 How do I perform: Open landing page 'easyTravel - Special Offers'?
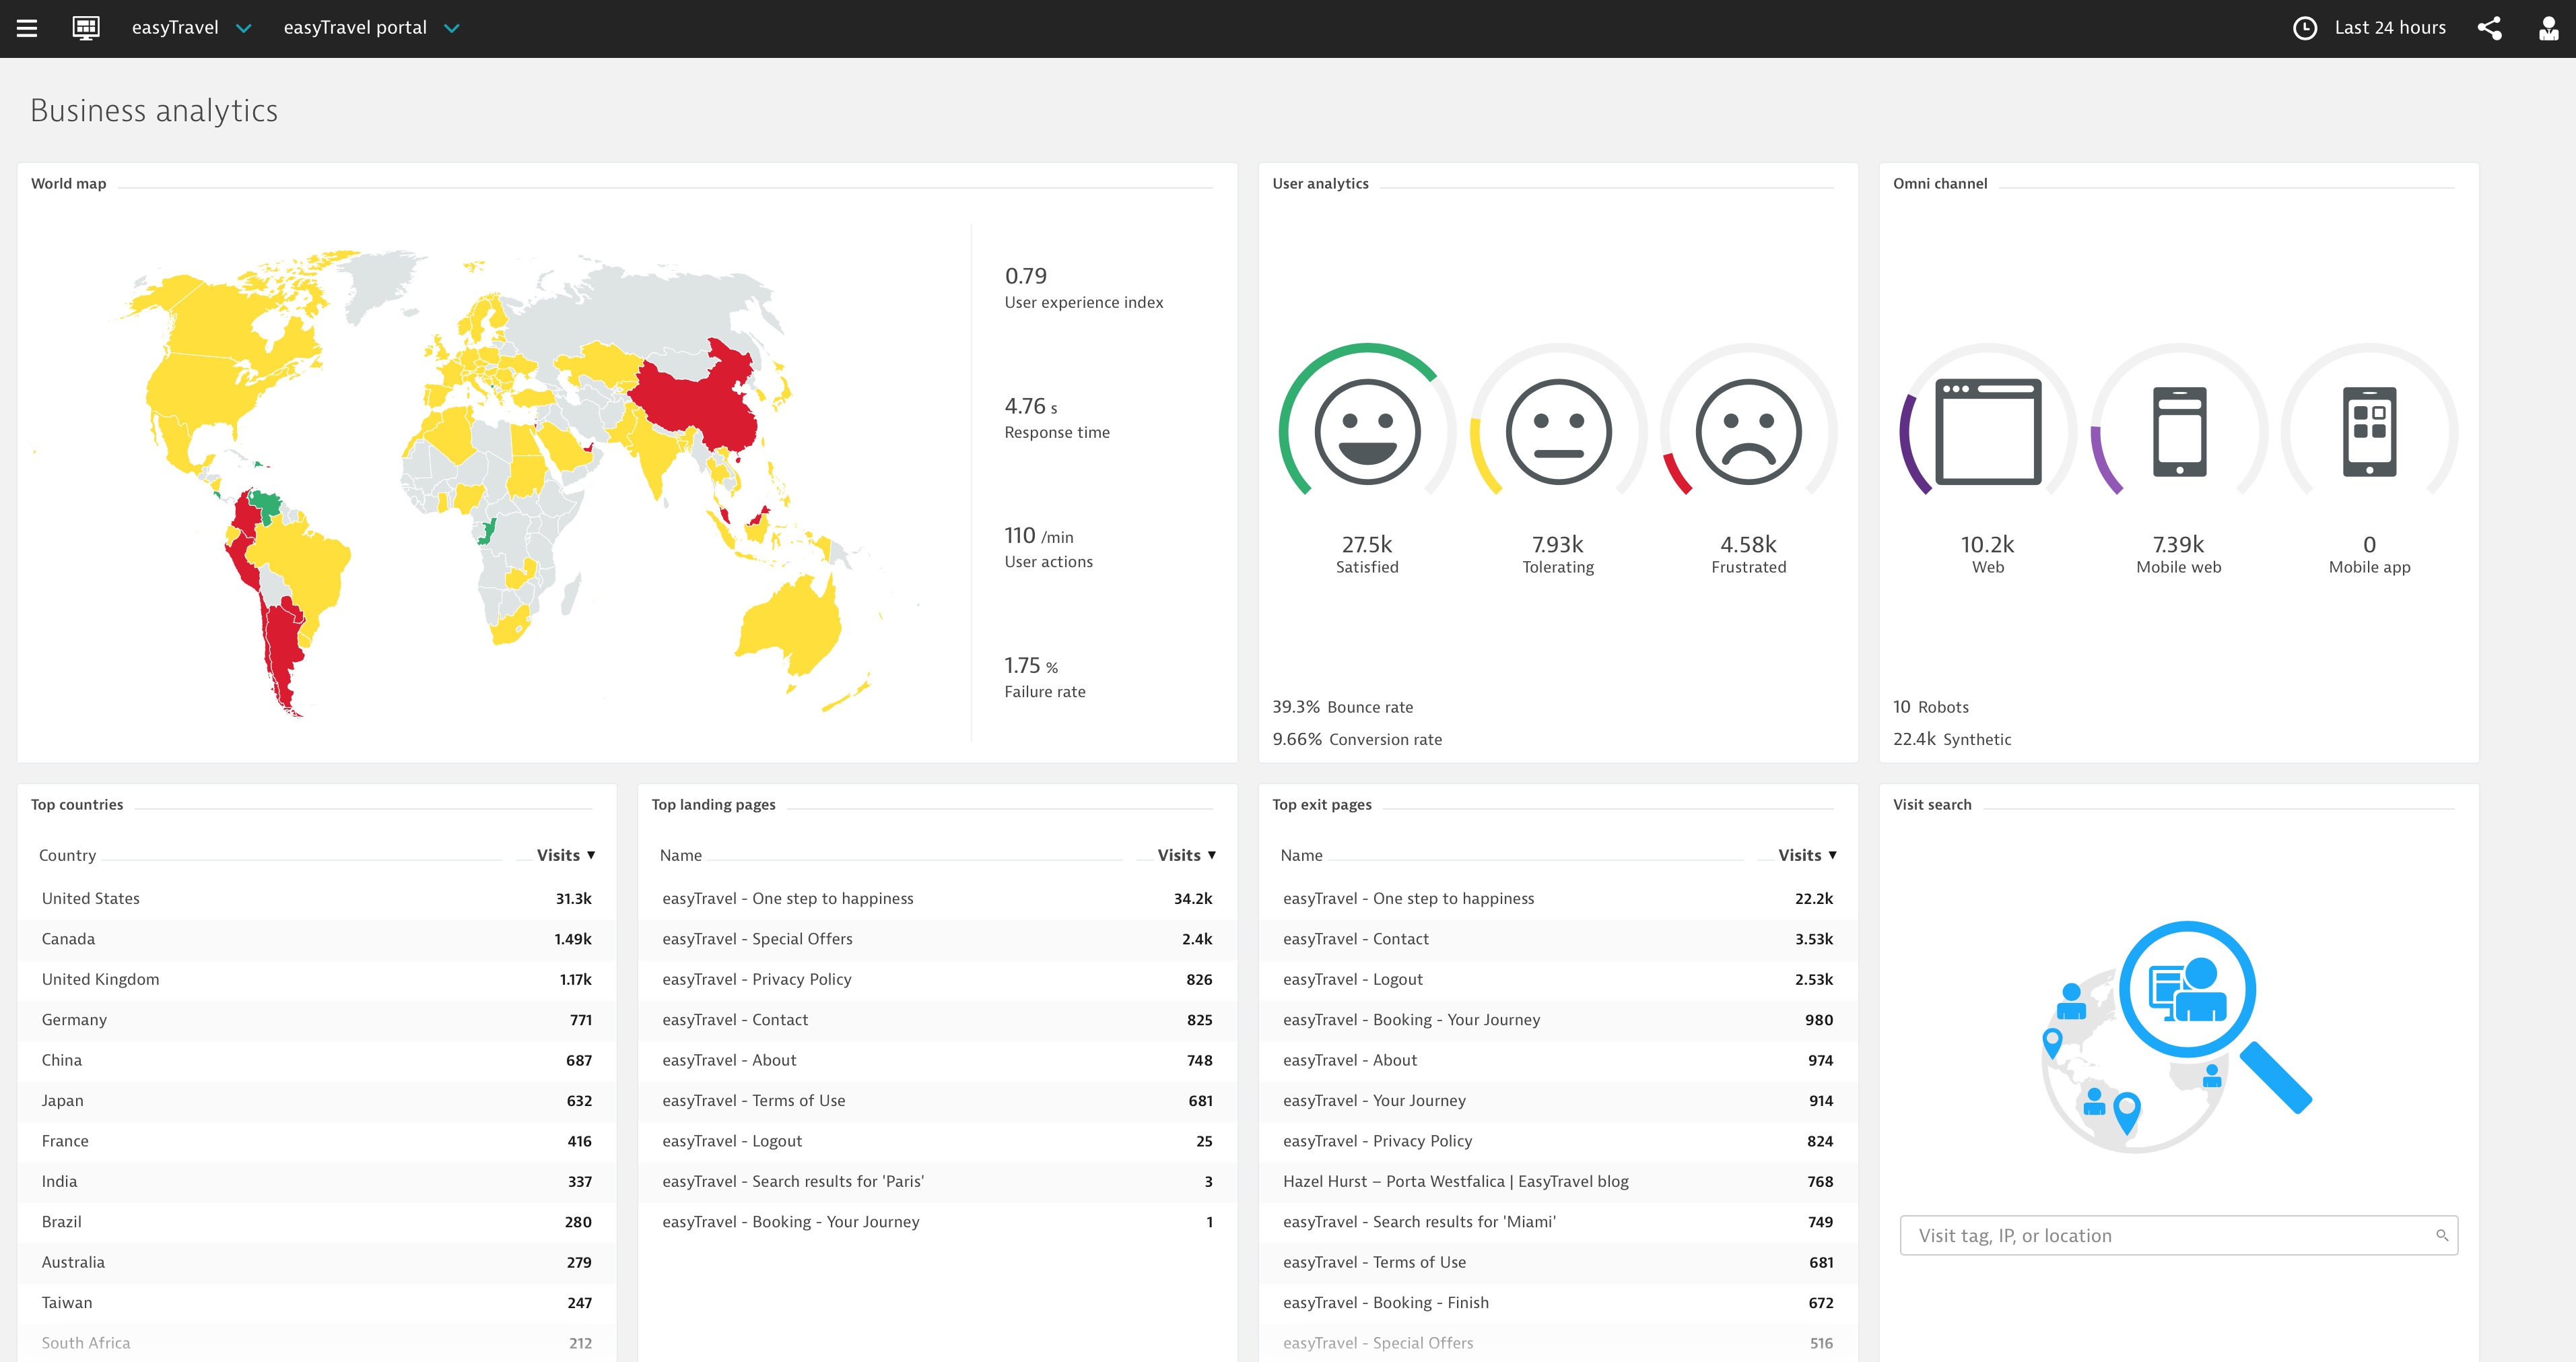[757, 939]
